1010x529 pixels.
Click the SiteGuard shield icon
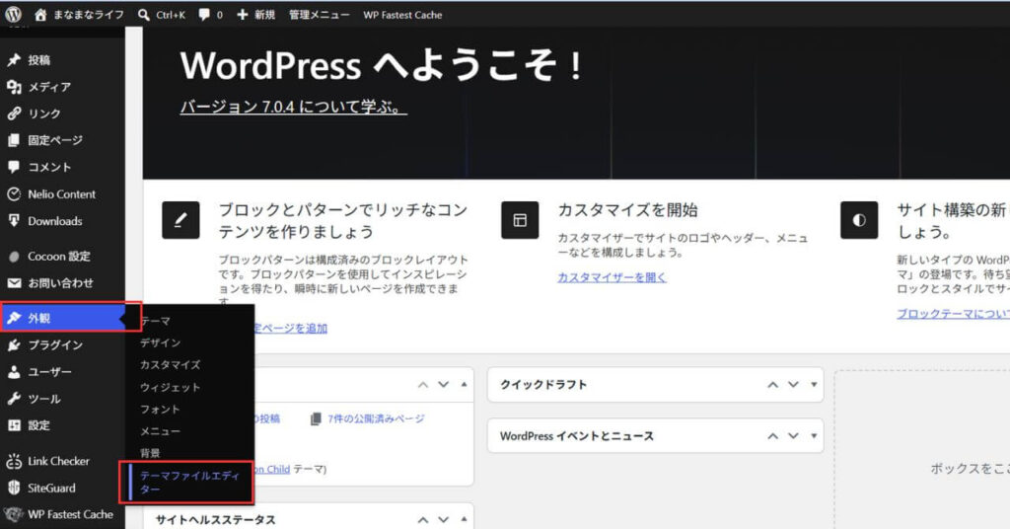click(14, 488)
